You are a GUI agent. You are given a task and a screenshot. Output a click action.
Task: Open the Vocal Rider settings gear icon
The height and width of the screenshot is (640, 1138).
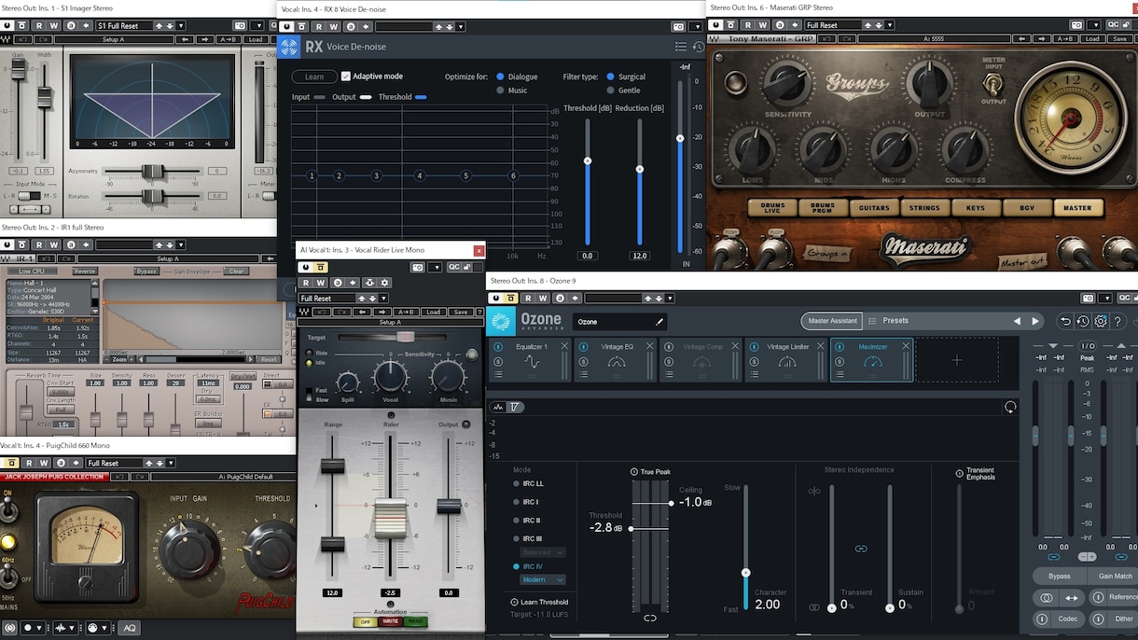pyautogui.click(x=385, y=283)
